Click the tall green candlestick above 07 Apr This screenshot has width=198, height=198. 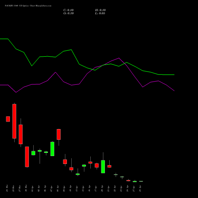click(52, 149)
